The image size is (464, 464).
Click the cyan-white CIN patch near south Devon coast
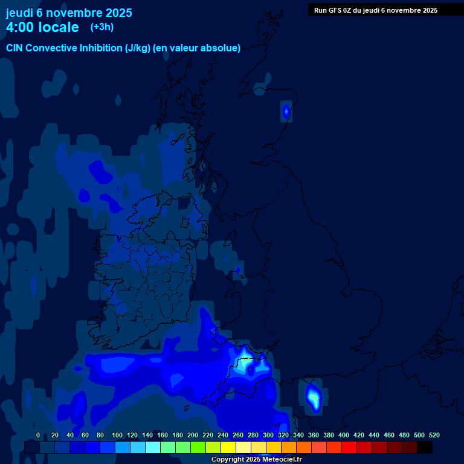(x=313, y=398)
